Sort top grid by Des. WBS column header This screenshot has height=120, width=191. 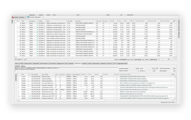coord(86,21)
